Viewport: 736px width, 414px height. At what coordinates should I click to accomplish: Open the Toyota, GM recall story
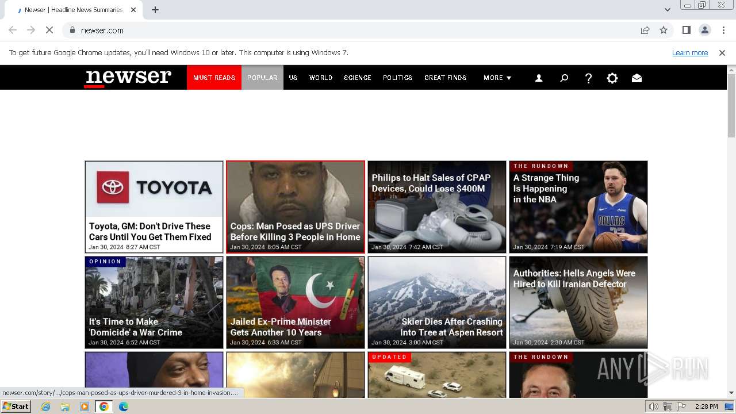[x=154, y=207]
